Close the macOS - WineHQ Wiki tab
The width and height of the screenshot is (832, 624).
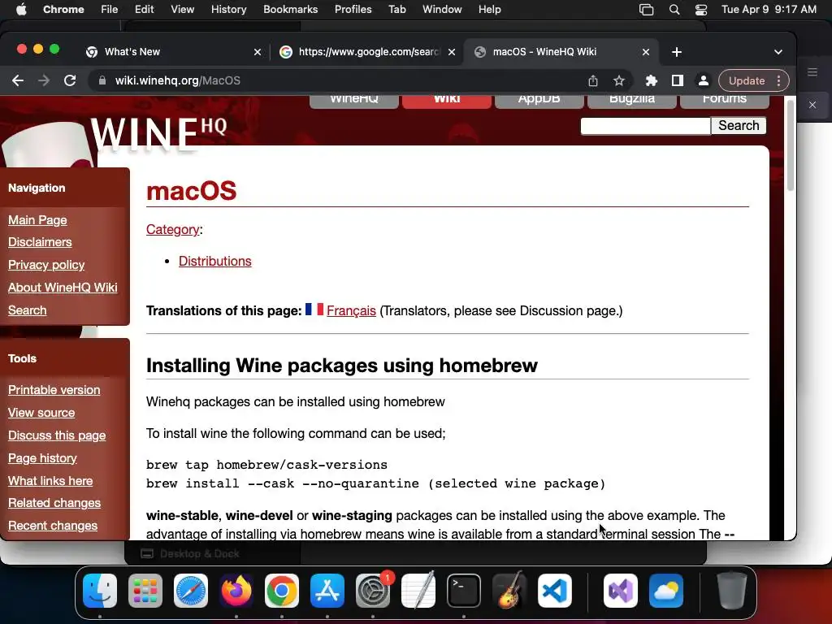[x=646, y=52]
